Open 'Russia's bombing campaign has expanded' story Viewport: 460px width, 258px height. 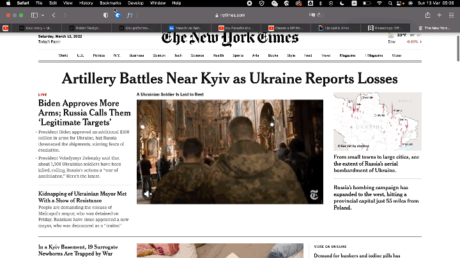[376, 197]
